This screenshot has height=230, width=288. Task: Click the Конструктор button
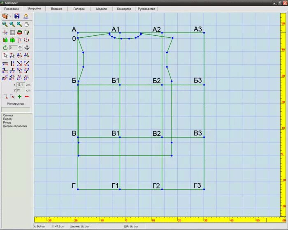16,103
